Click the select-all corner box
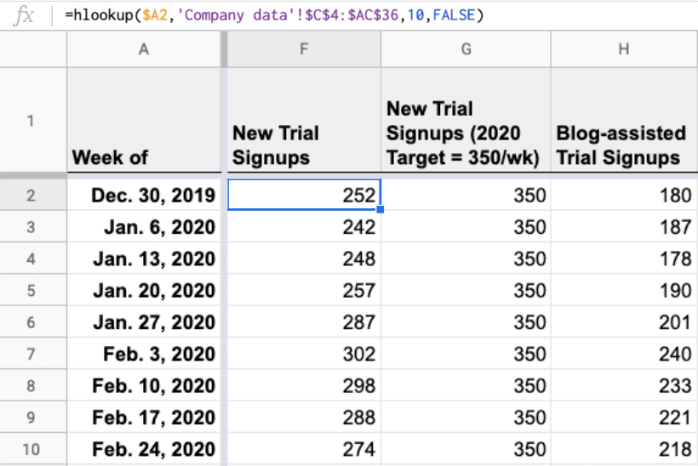The image size is (698, 466). pos(33,50)
